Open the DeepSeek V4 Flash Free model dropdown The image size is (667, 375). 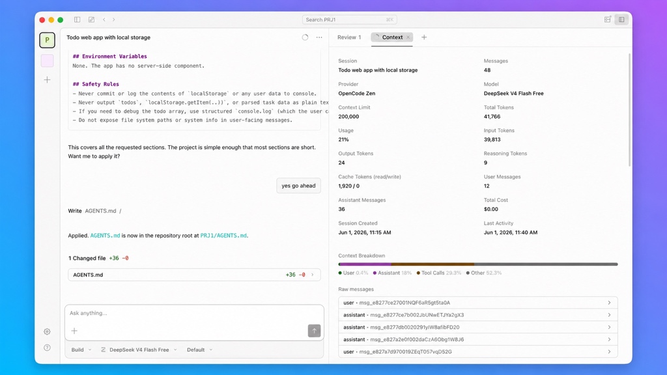click(x=139, y=350)
